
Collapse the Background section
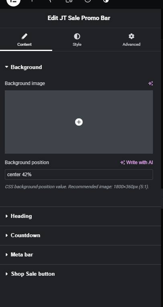coord(23,67)
